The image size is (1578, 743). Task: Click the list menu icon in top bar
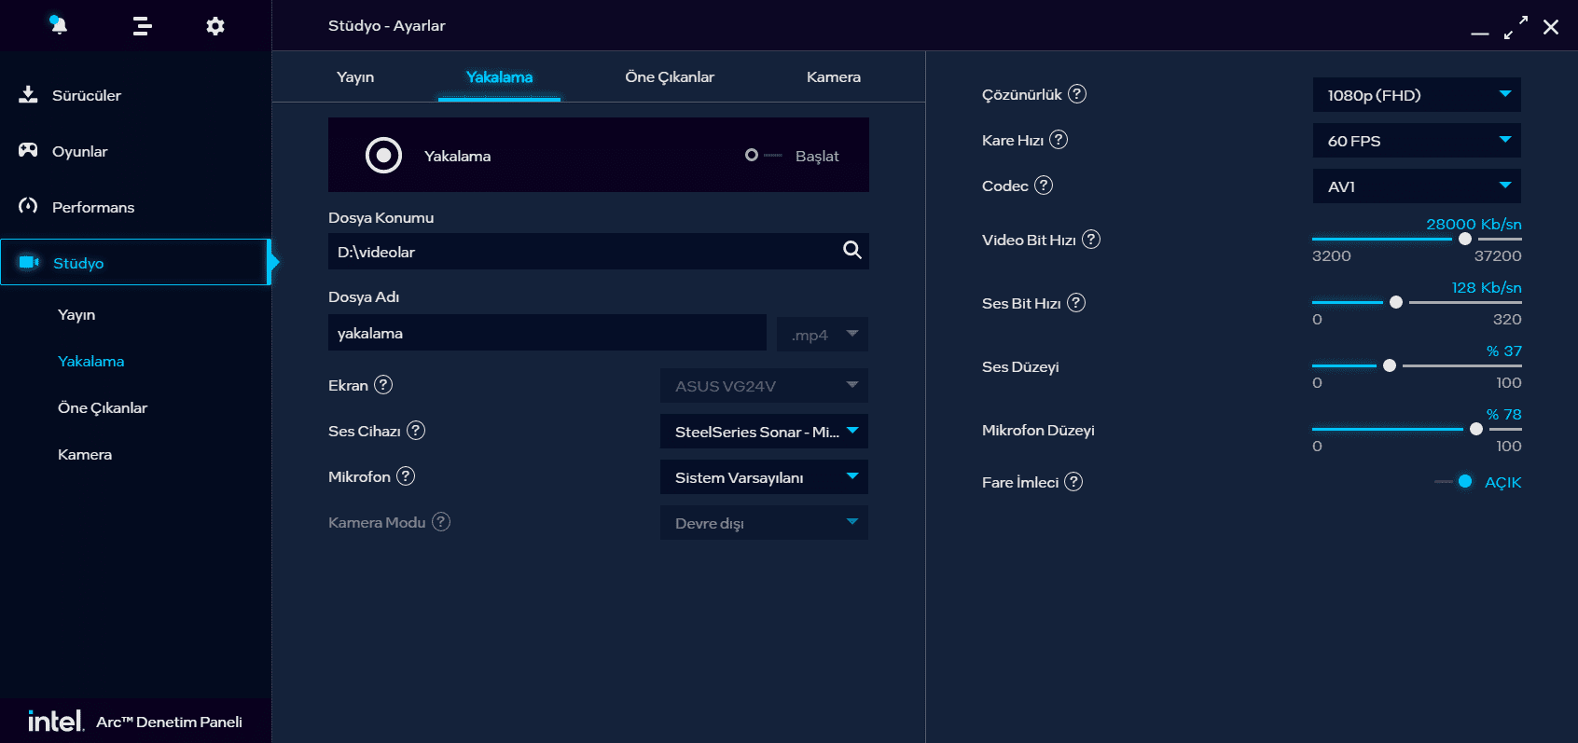142,26
